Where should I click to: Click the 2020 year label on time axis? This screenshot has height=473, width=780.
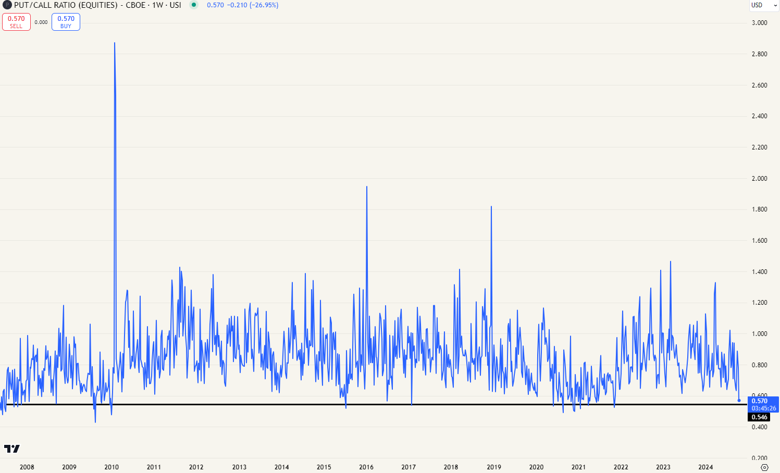point(536,467)
